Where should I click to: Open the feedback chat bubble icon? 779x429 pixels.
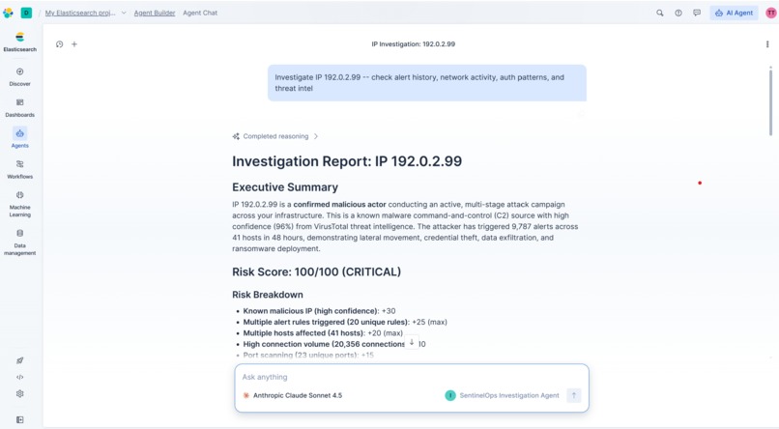(697, 13)
